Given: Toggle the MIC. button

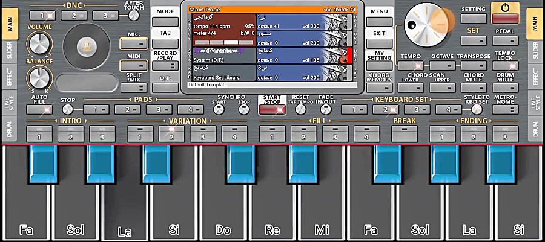Looking at the screenshot, I should click(x=134, y=44).
